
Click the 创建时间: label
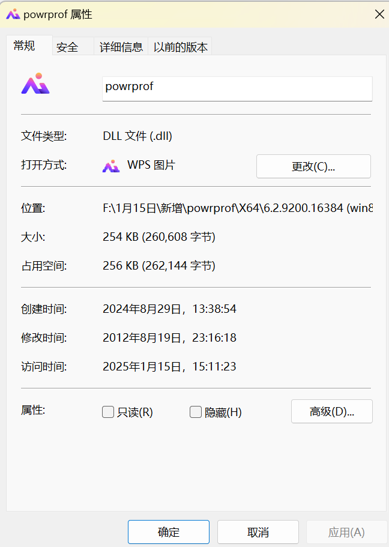pyautogui.click(x=44, y=309)
